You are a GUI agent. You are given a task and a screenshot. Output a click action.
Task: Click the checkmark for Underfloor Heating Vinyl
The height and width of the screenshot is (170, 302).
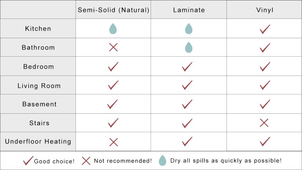265,142
